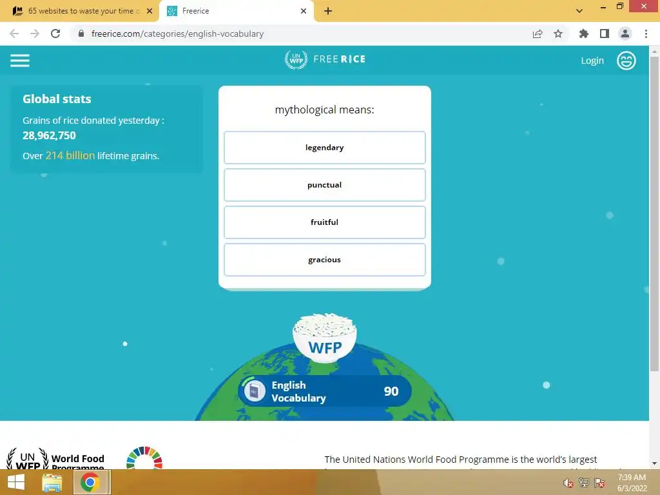Click the scrollbar down arrow

click(654, 463)
